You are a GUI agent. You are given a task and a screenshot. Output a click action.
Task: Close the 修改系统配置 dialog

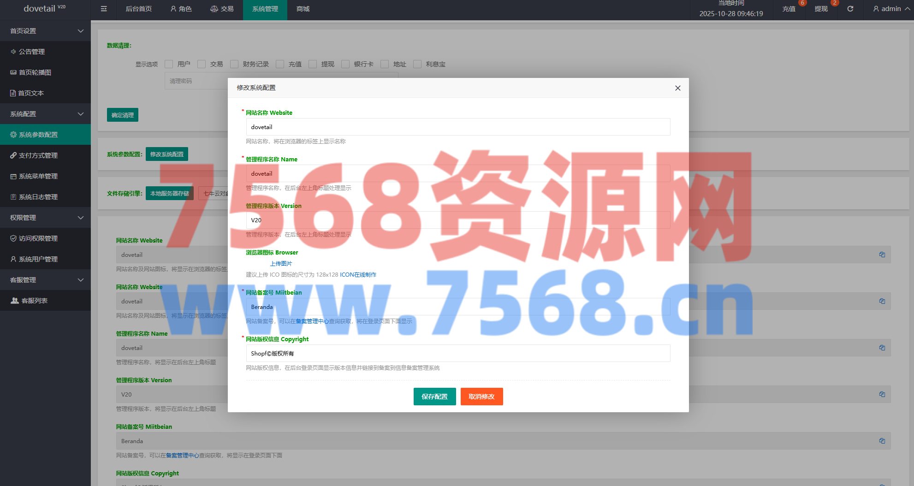pyautogui.click(x=677, y=88)
